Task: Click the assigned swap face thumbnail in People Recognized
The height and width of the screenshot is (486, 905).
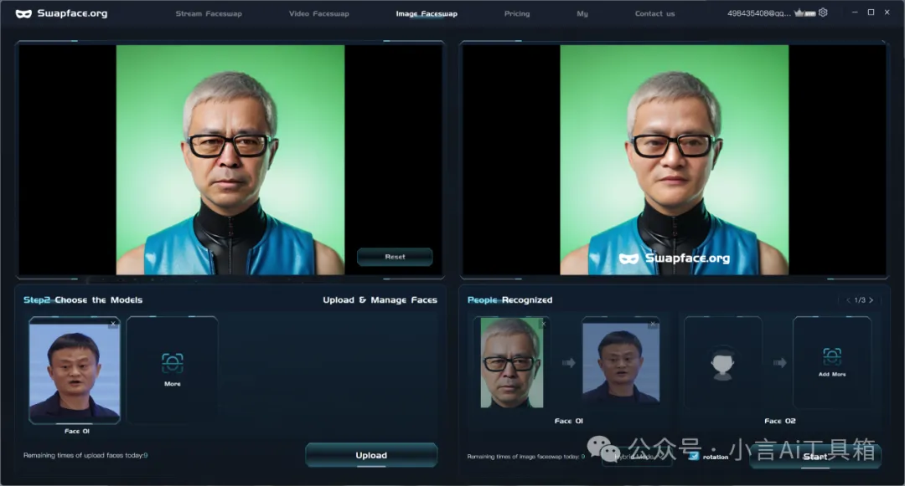Action: (621, 362)
